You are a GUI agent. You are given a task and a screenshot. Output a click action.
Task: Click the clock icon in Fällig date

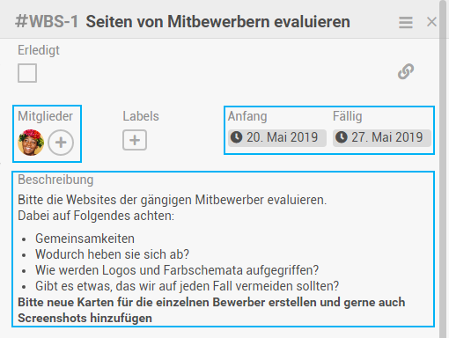tap(342, 137)
